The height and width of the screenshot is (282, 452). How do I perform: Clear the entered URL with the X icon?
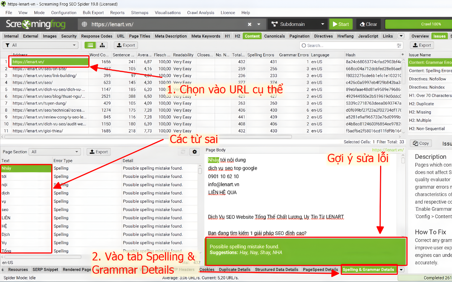249,24
